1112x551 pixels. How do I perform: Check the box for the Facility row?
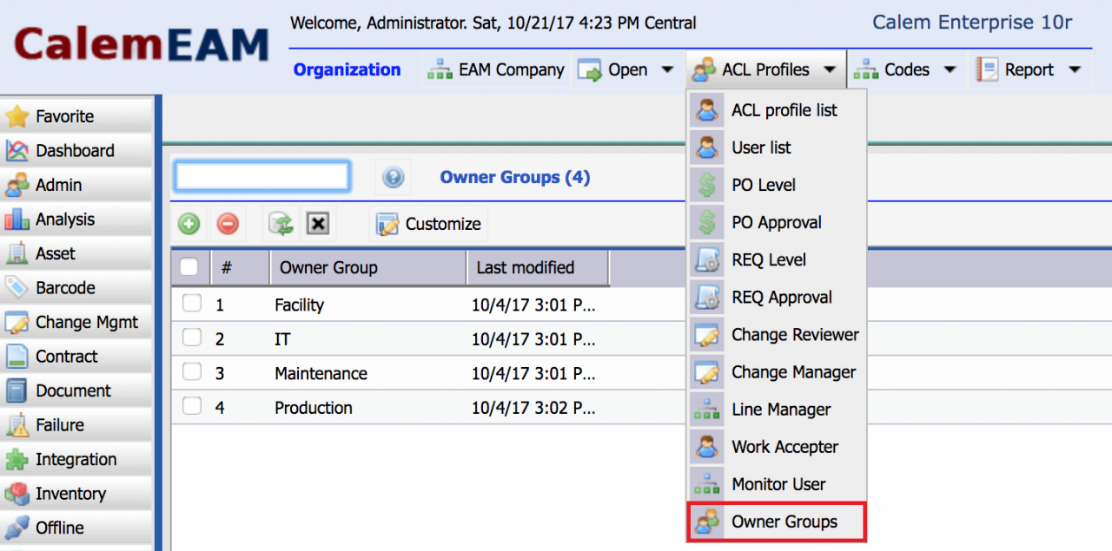click(x=191, y=304)
